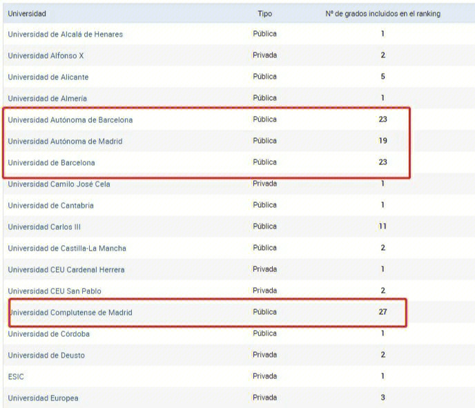Image resolution: width=475 pixels, height=408 pixels.
Task: Select grade count 5 for Alicante
Action: pos(383,77)
